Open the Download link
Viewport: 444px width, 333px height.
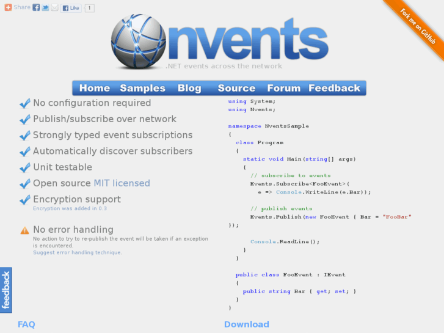[247, 324]
